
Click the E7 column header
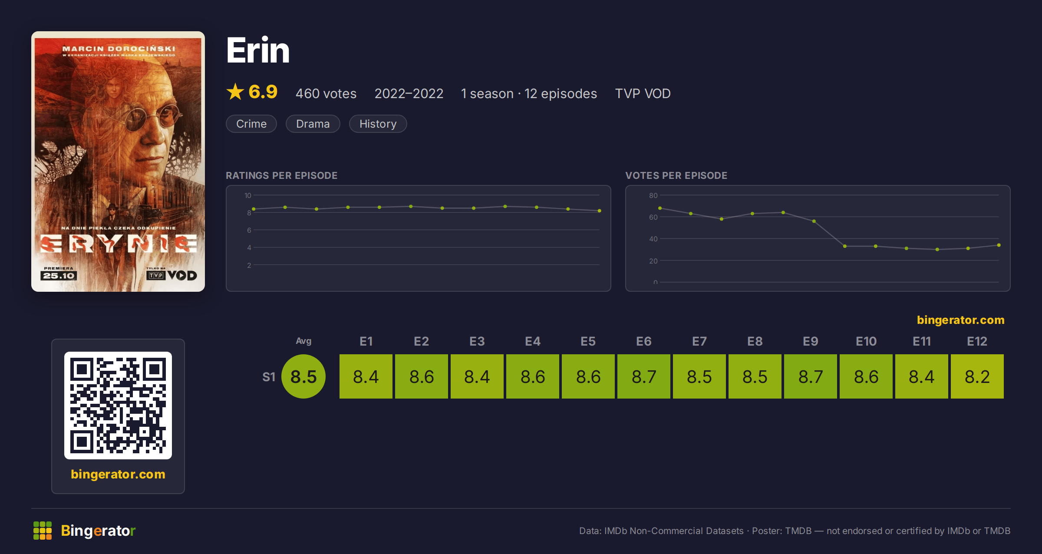click(x=699, y=341)
